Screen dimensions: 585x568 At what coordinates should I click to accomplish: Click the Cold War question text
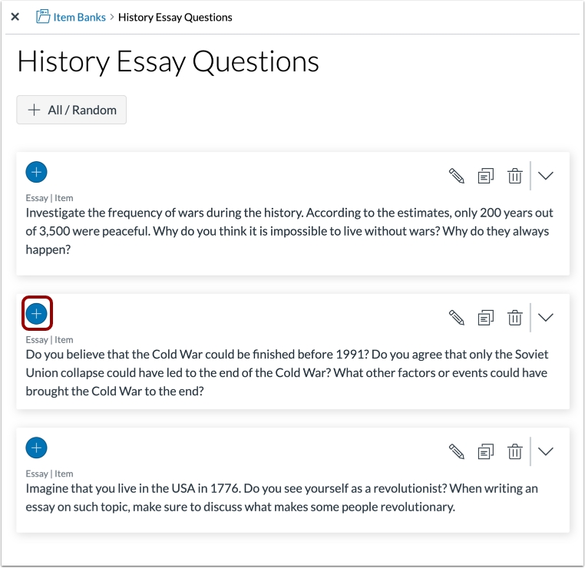[x=286, y=372]
